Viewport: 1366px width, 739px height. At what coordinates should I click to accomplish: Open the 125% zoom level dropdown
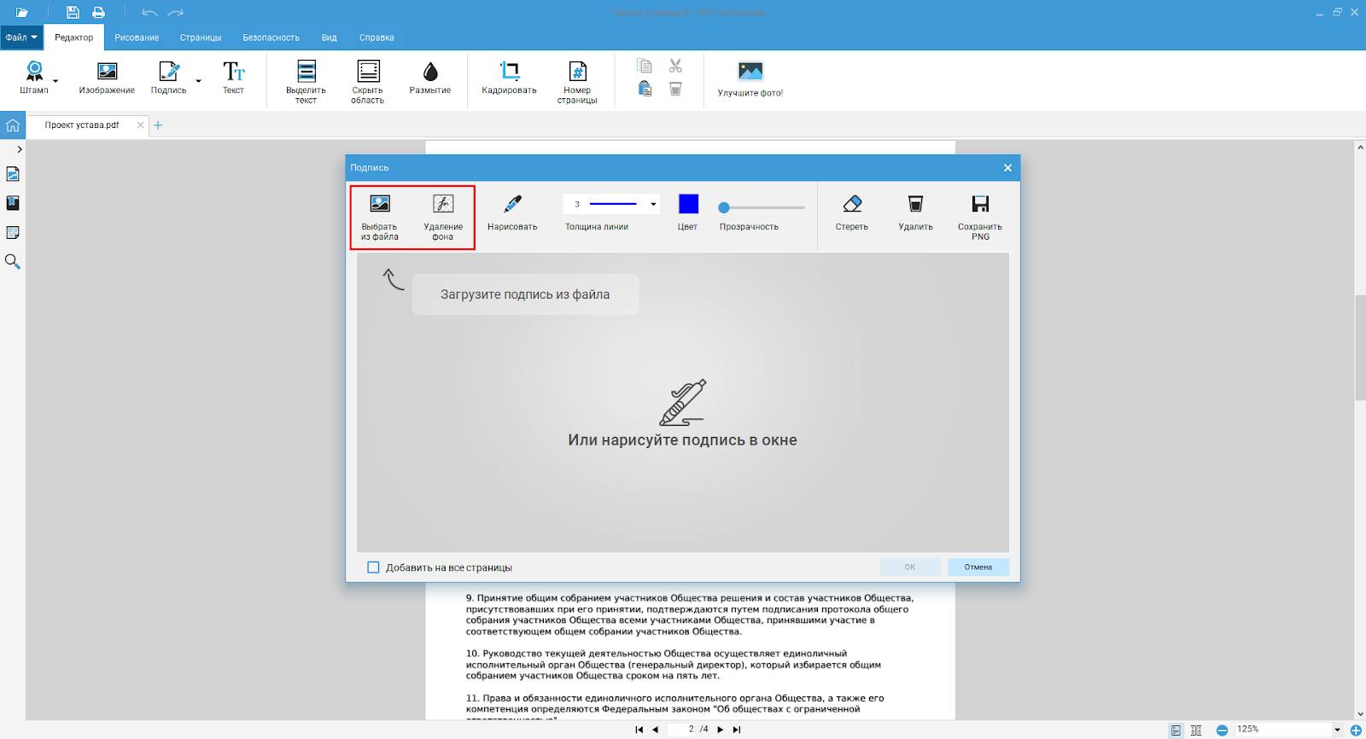click(1337, 730)
